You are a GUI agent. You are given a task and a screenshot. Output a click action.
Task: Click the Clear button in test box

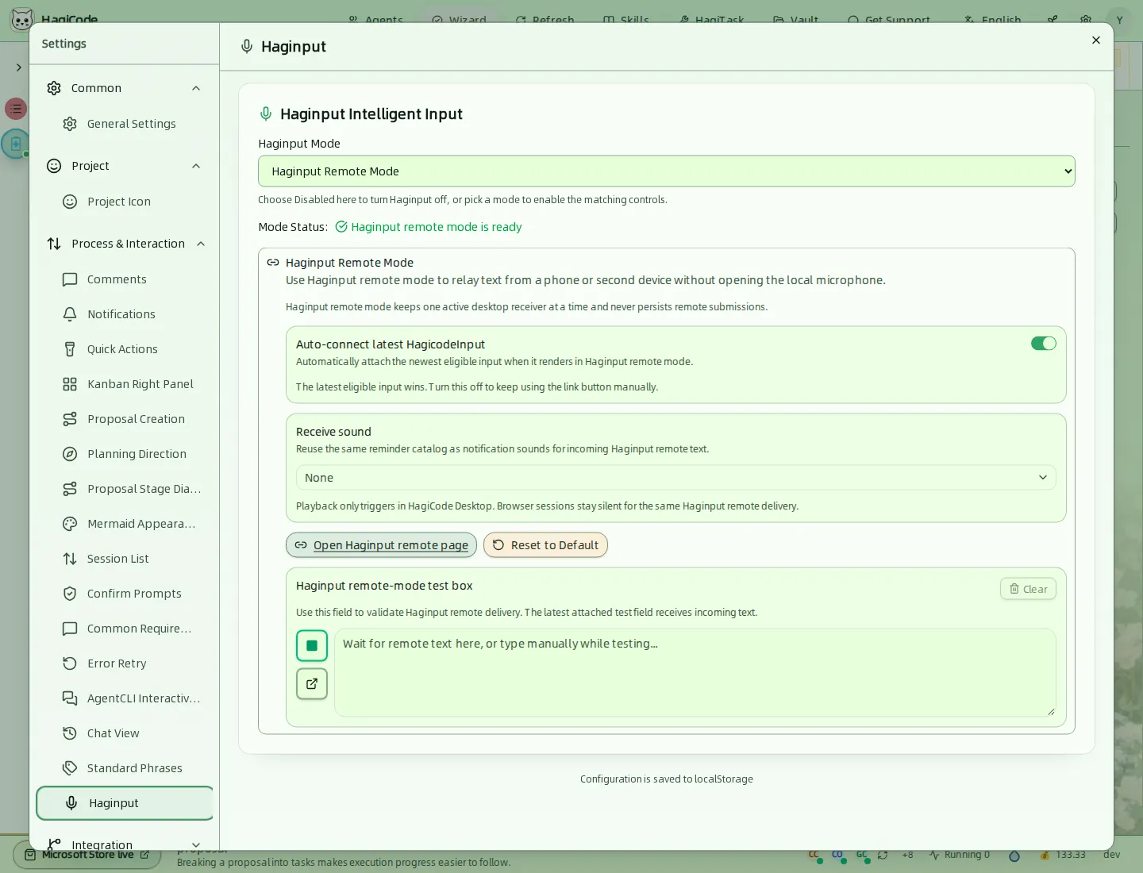[1028, 589]
